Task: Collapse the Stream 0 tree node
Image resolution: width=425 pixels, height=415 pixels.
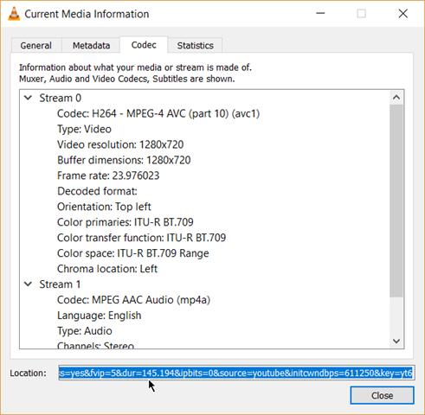Action: 28,98
